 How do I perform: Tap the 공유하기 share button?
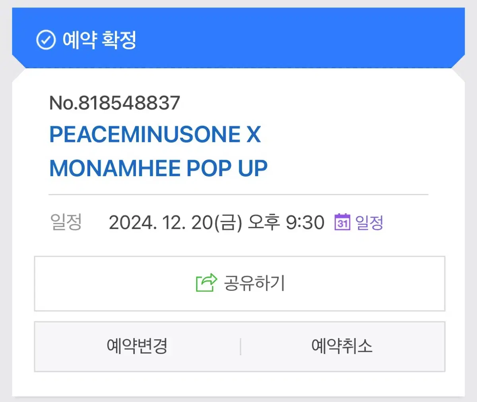click(240, 283)
